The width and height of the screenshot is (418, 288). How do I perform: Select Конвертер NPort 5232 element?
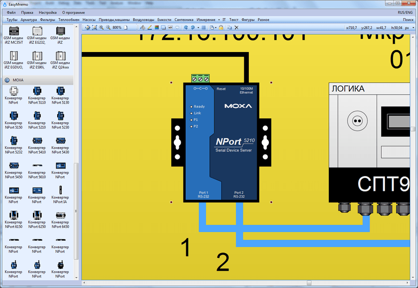[x=13, y=145]
